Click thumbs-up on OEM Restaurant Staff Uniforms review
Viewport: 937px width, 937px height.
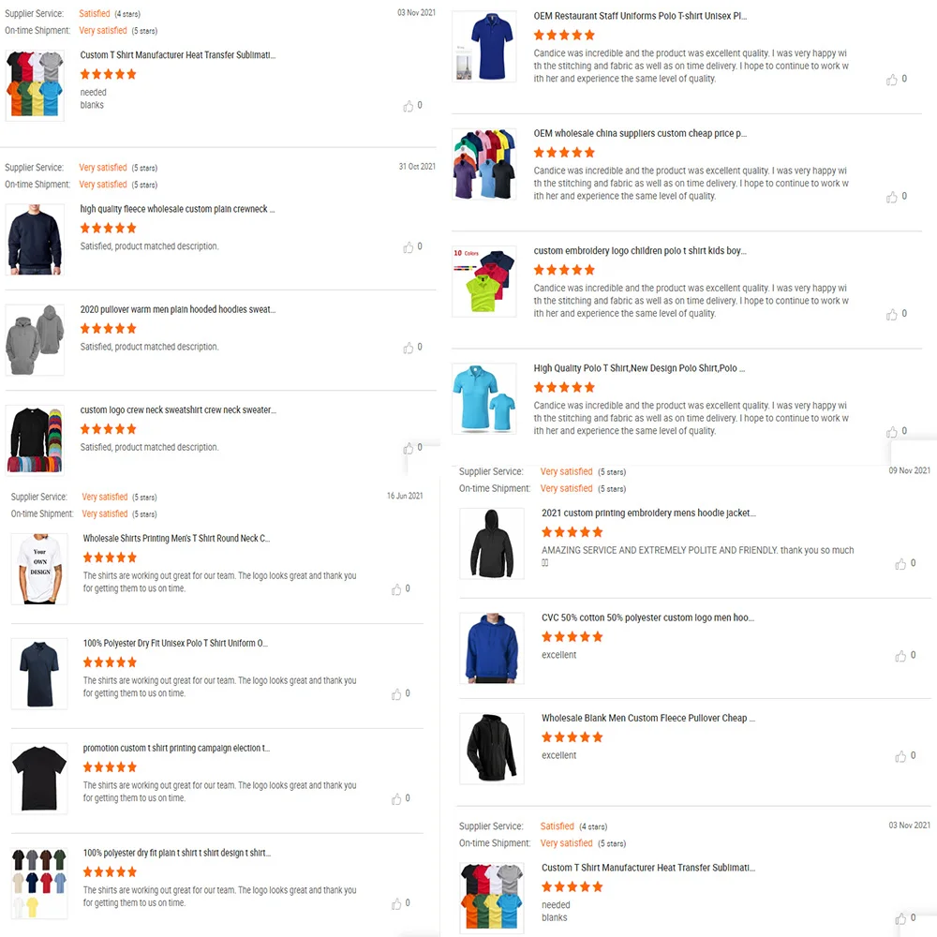click(892, 80)
